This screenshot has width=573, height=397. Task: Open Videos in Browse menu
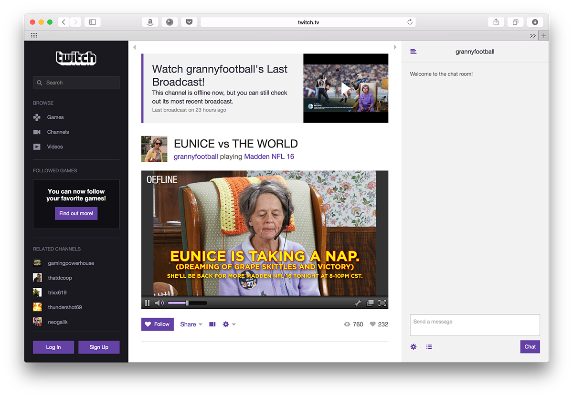coord(55,147)
